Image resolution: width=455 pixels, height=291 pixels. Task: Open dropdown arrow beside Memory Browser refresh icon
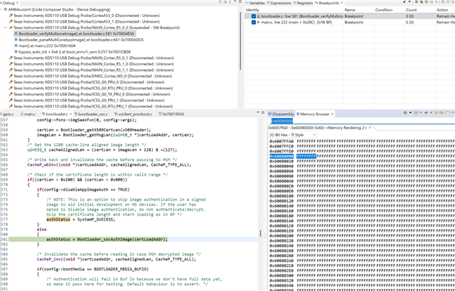[x=410, y=112]
